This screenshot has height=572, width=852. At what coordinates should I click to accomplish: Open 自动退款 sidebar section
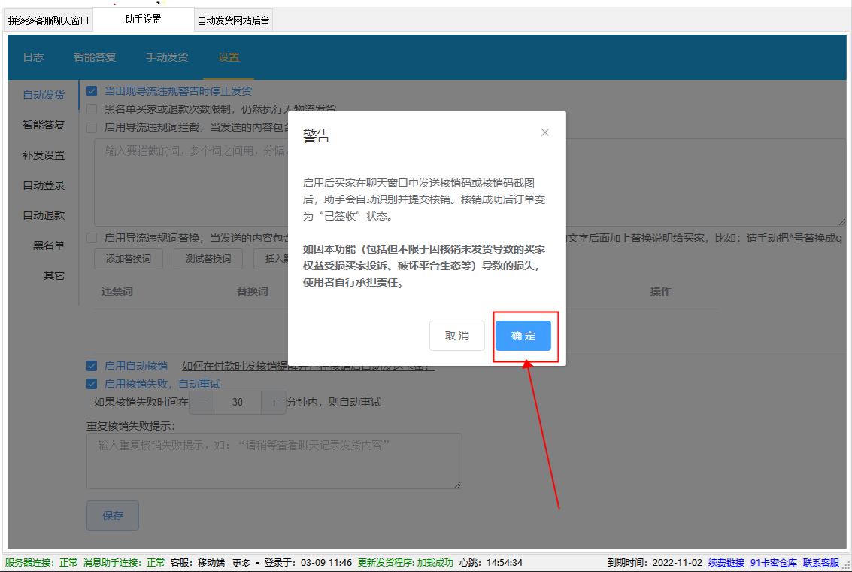pyautogui.click(x=44, y=215)
